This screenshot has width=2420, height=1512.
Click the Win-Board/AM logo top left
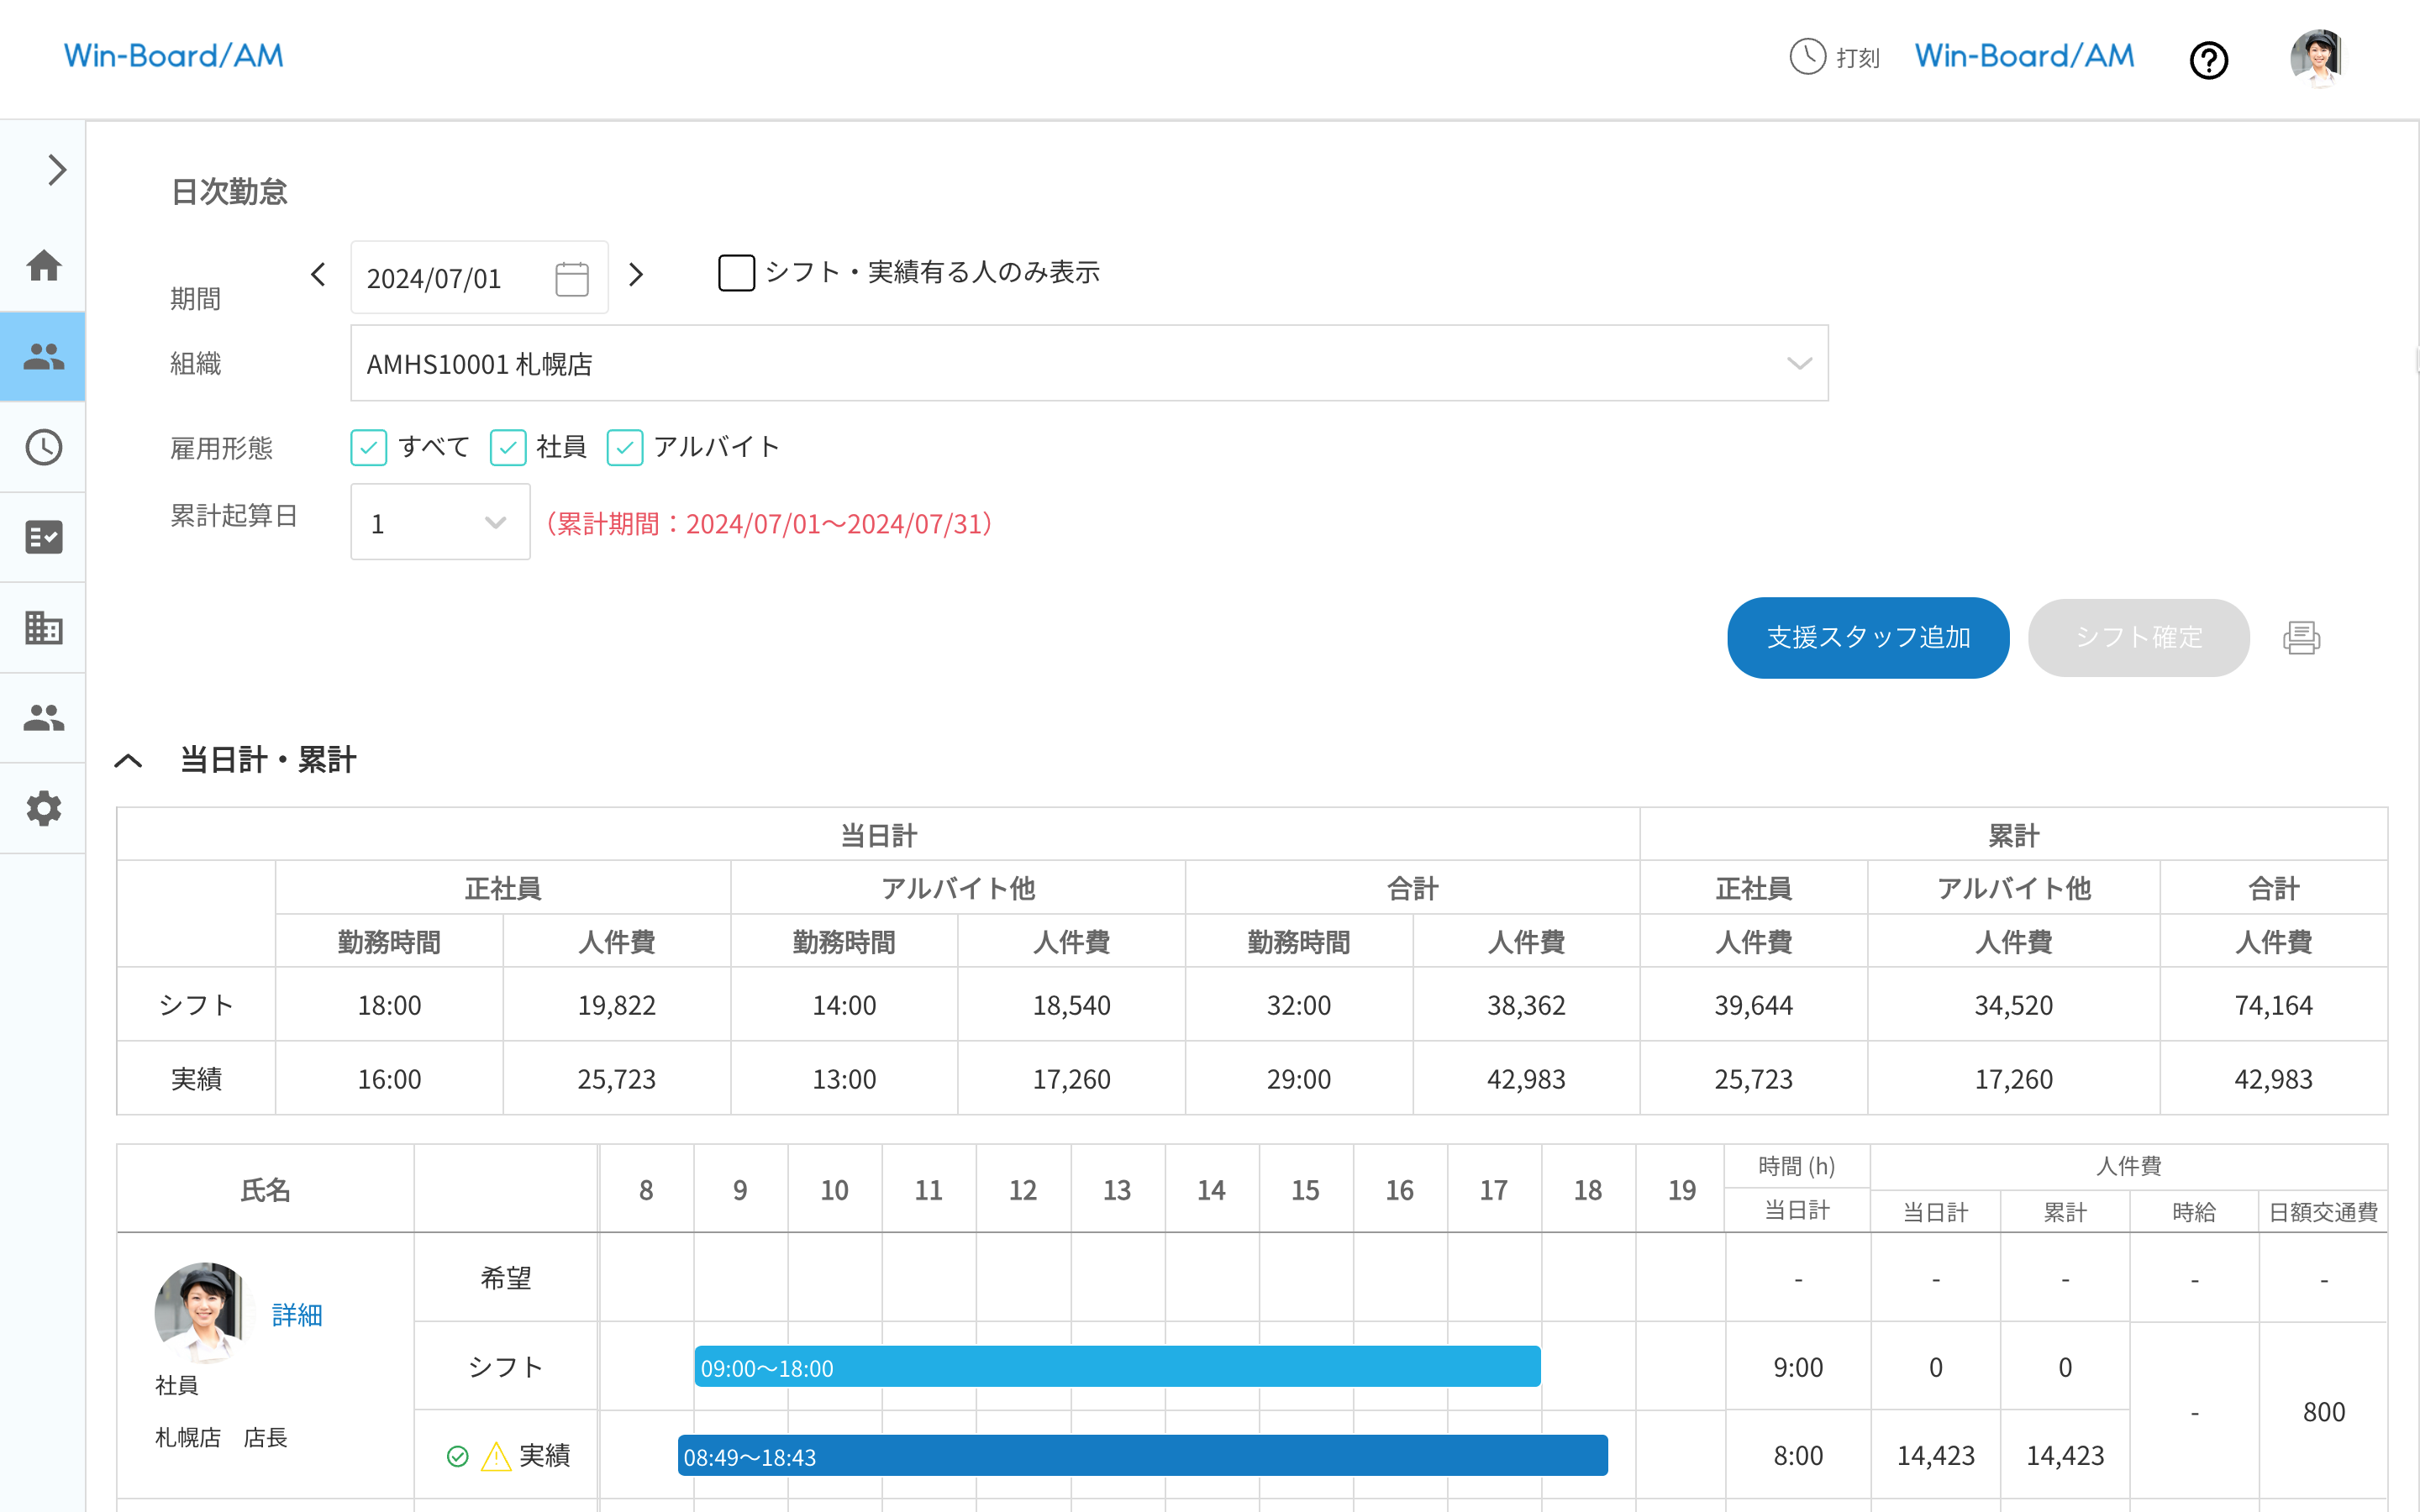click(x=174, y=56)
